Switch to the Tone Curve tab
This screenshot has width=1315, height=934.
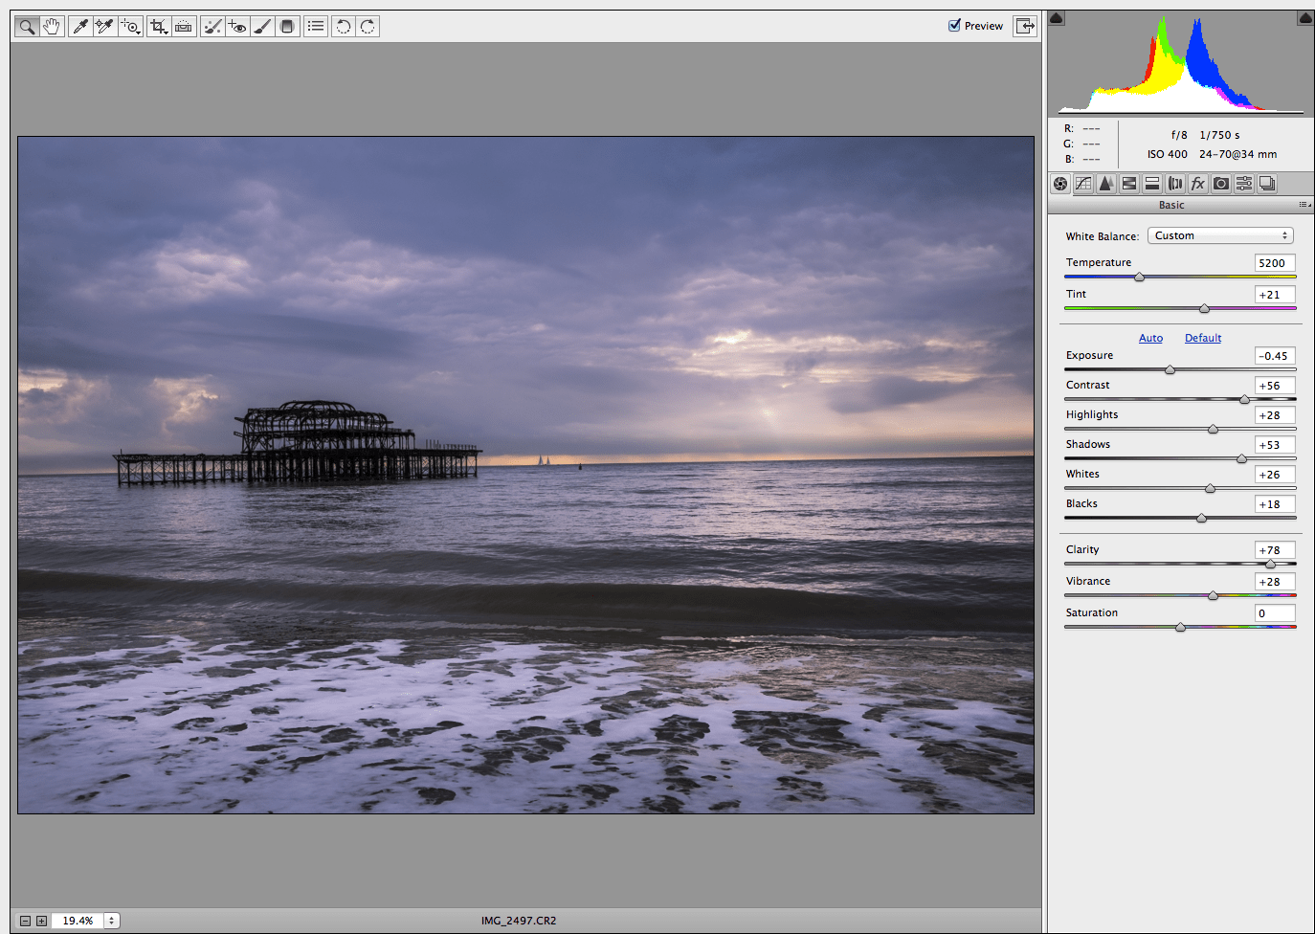coord(1083,184)
